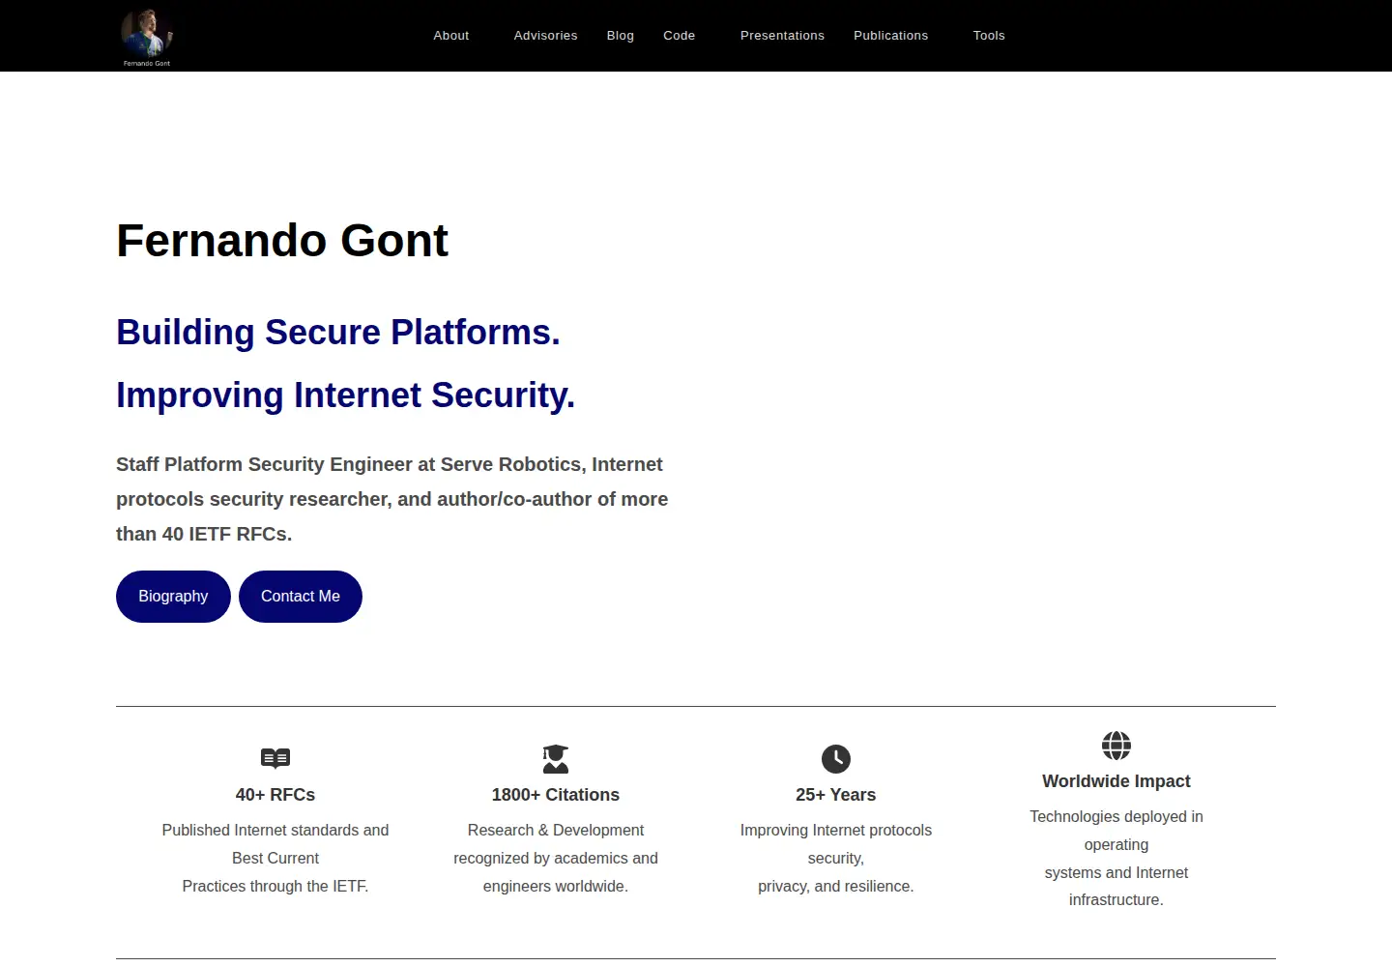Click the "40+ RFCs" stat title
The image size is (1392, 967).
click(275, 795)
